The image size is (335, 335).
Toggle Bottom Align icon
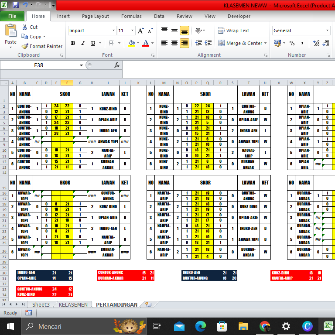pyautogui.click(x=185, y=31)
